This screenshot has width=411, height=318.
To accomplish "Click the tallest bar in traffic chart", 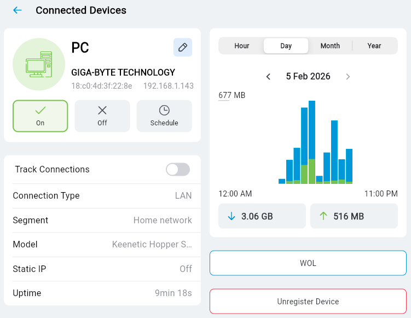I will [x=312, y=142].
